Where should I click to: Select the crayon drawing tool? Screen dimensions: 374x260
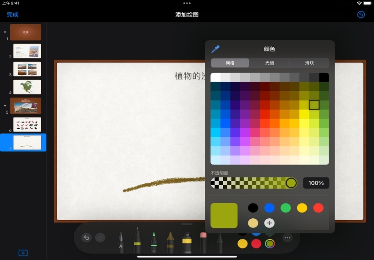170,242
